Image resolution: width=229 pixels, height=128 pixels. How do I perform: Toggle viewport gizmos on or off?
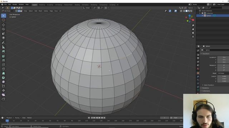pos(170,11)
